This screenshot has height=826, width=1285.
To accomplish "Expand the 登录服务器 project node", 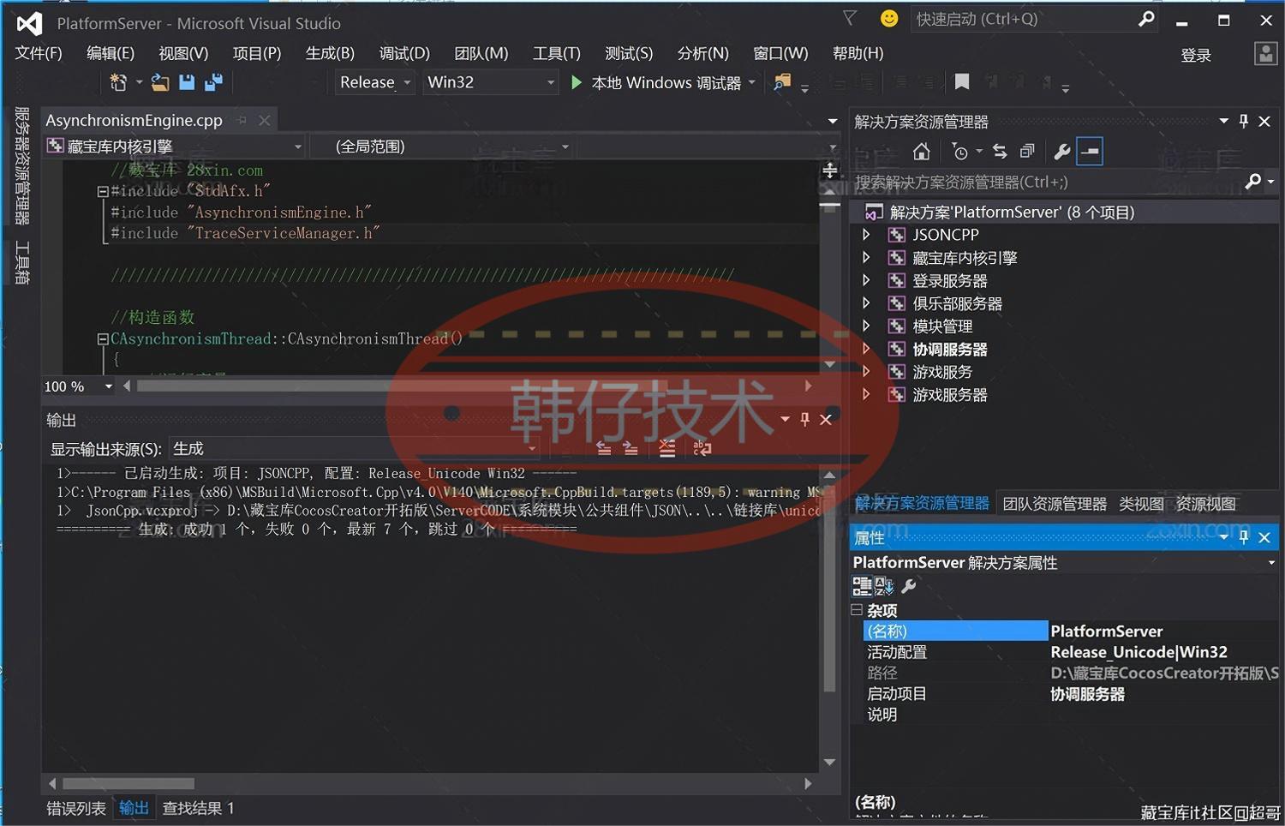I will [866, 280].
